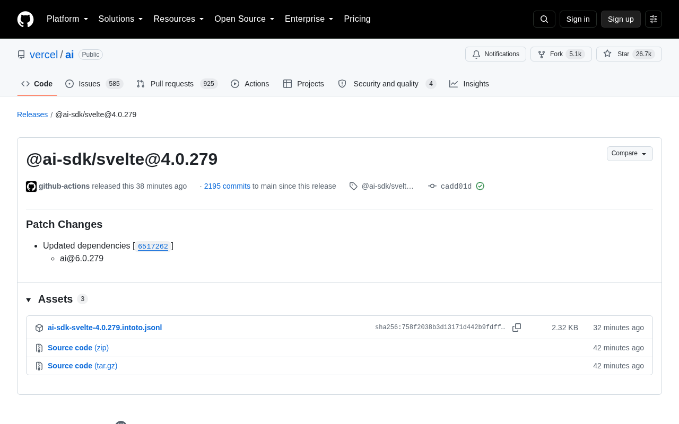Expand the Platform menu

point(67,19)
